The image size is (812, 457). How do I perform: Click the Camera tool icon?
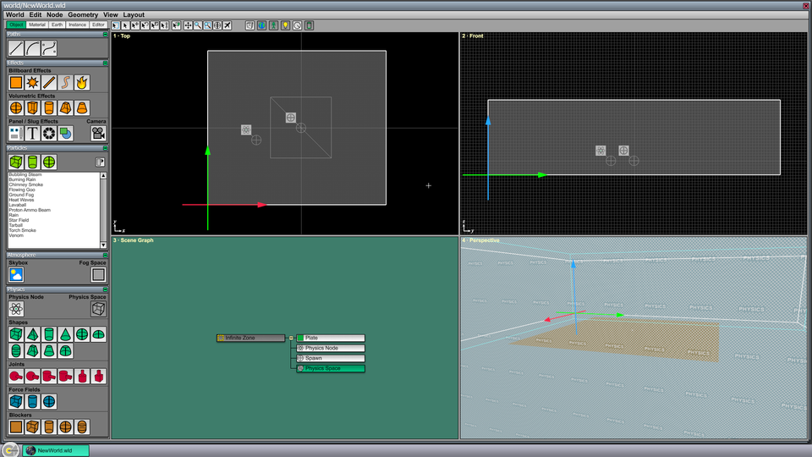pyautogui.click(x=98, y=133)
